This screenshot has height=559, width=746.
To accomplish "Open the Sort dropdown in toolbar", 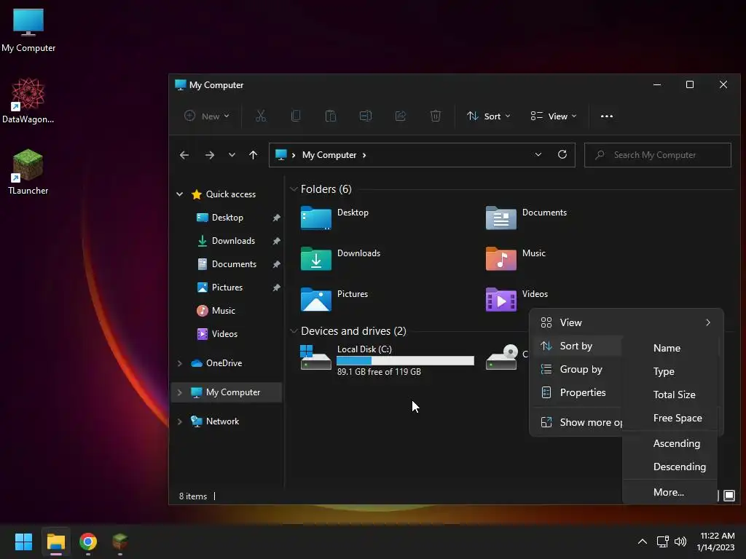I will (489, 116).
